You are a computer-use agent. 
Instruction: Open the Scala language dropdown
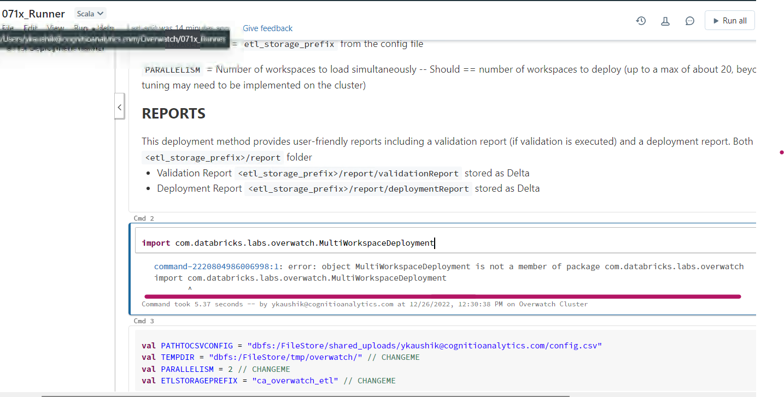coord(90,13)
